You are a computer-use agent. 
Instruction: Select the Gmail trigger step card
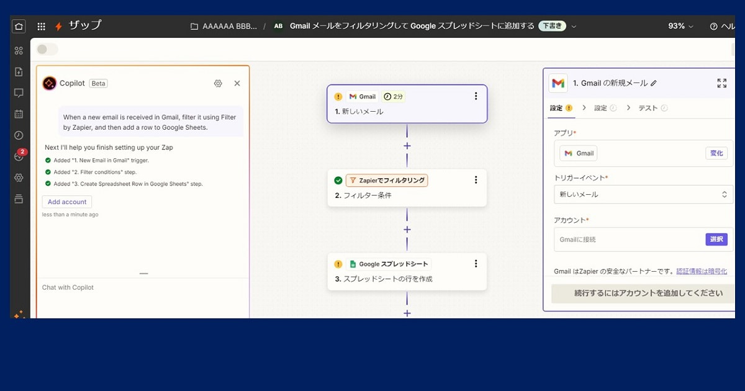pos(407,104)
